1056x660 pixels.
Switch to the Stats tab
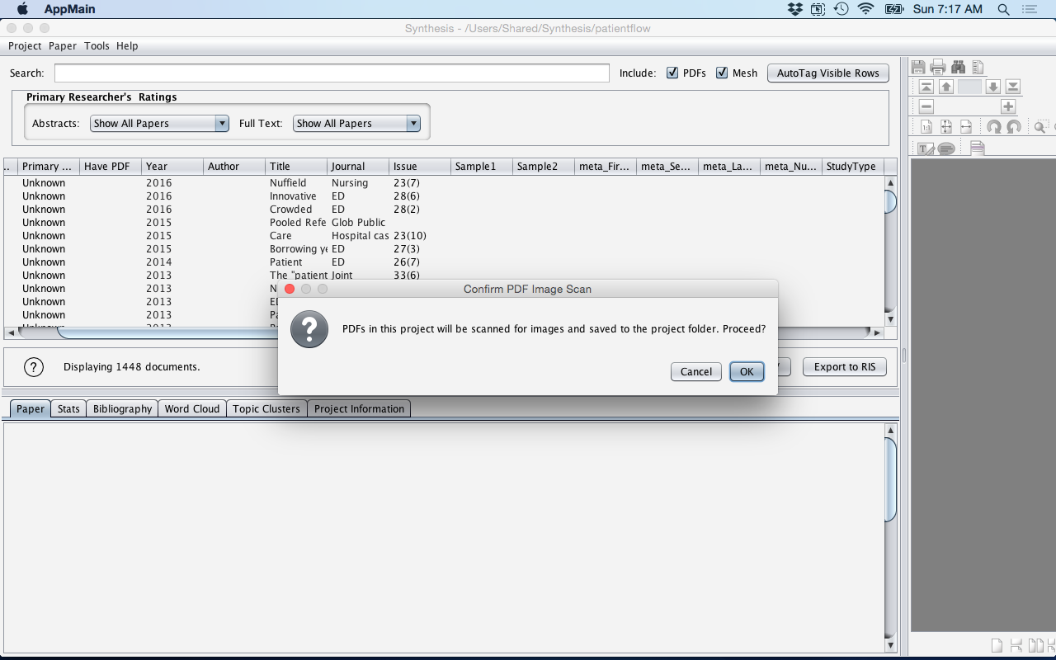point(68,408)
